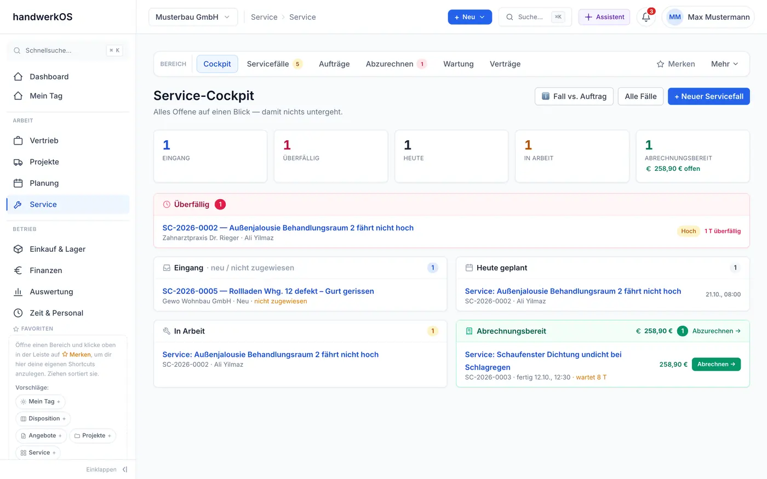This screenshot has width=767, height=479.
Task: Click the collapse sidebar arrow icon
Action: 125,470
